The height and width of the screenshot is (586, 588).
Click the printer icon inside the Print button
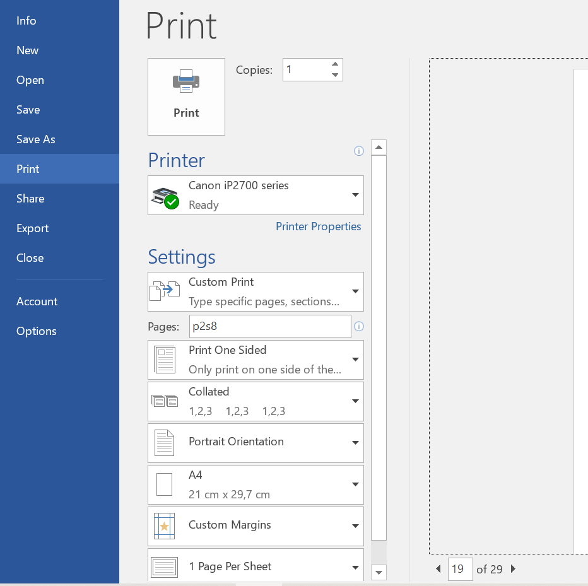(x=186, y=81)
